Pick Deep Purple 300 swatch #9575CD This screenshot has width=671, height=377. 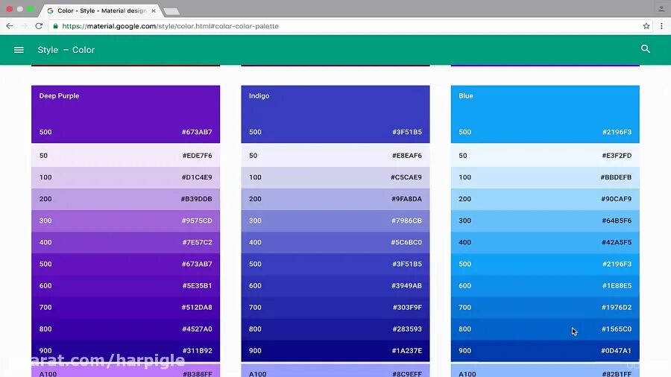125,221
